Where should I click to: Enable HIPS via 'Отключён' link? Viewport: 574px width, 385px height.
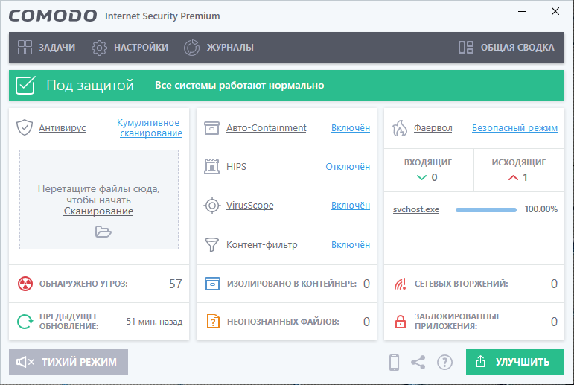click(x=347, y=166)
